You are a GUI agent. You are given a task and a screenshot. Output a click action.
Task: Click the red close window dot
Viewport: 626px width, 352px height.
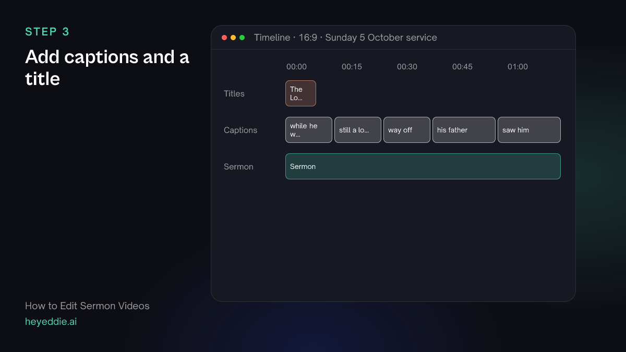coord(224,38)
